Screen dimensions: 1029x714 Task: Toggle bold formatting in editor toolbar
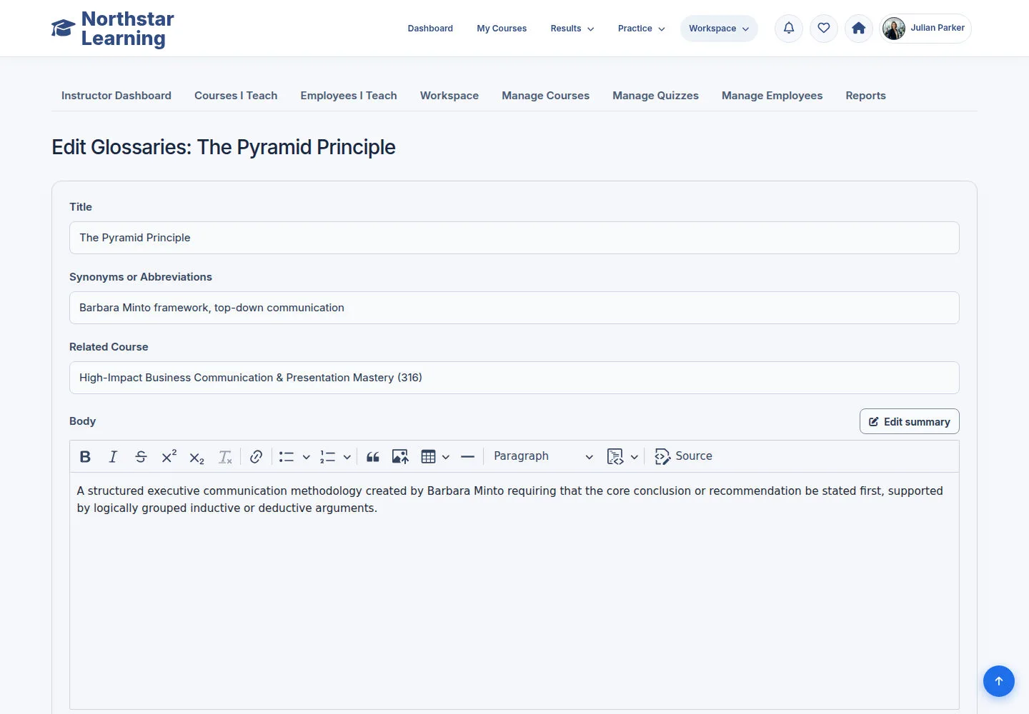pos(85,457)
